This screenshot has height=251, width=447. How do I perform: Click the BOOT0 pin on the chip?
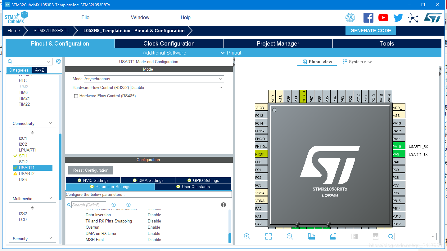303,96
